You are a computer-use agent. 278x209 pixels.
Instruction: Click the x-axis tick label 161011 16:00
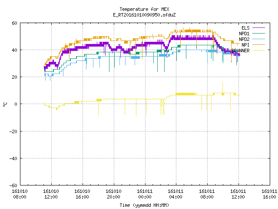tap(269, 194)
